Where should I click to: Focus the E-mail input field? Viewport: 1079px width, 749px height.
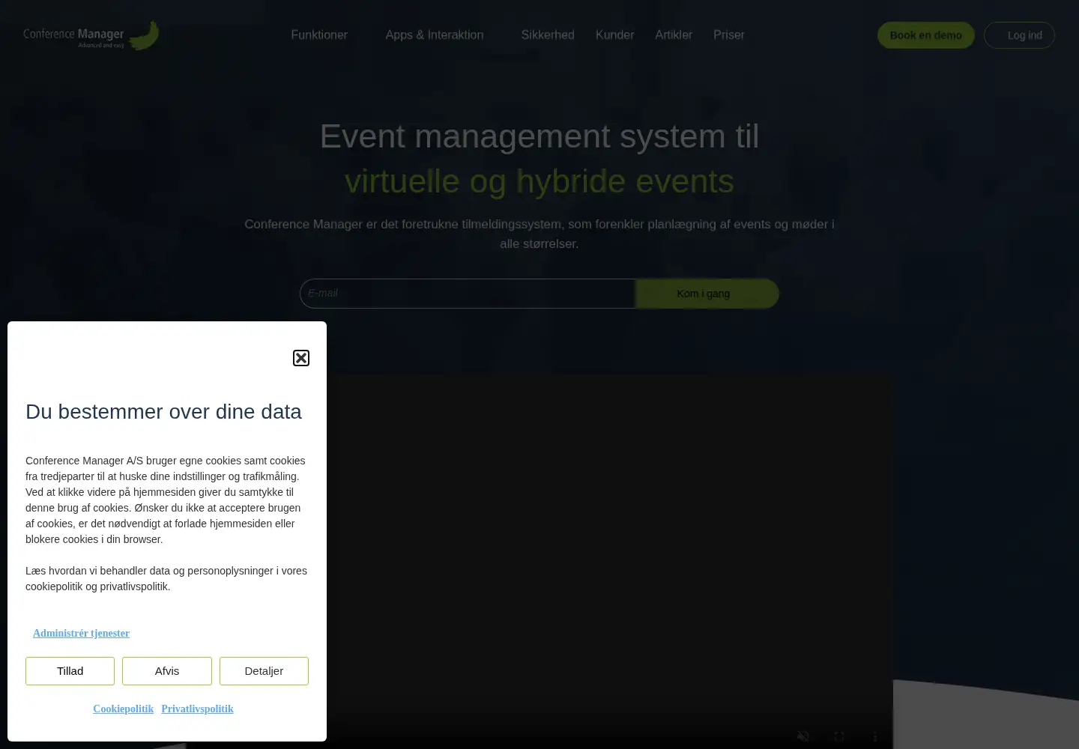coord(468,294)
